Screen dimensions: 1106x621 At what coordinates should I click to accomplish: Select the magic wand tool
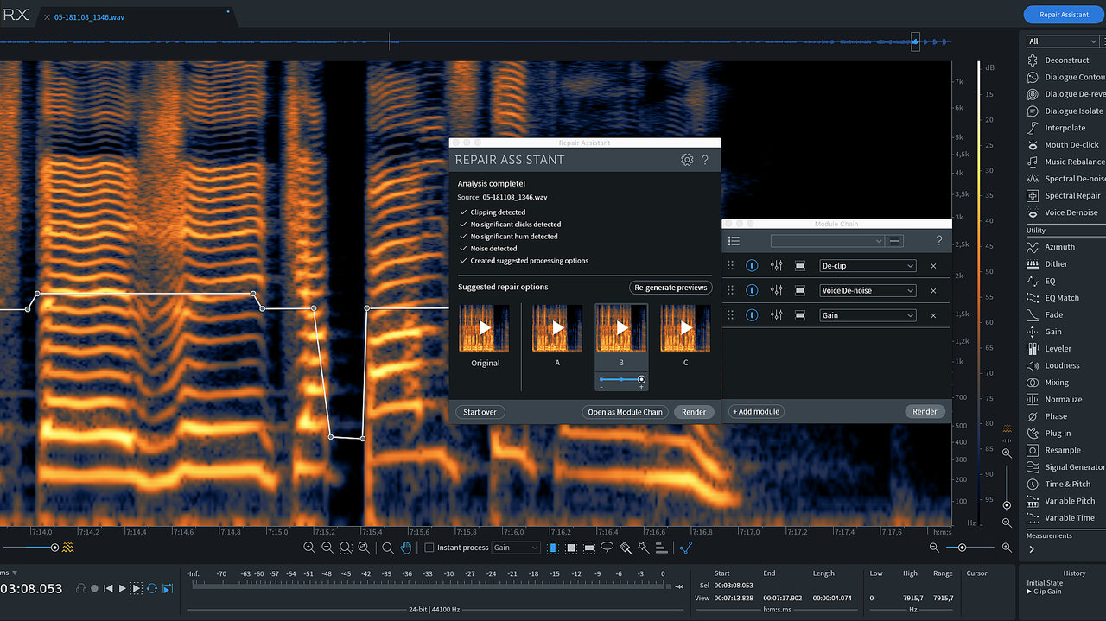pos(643,548)
